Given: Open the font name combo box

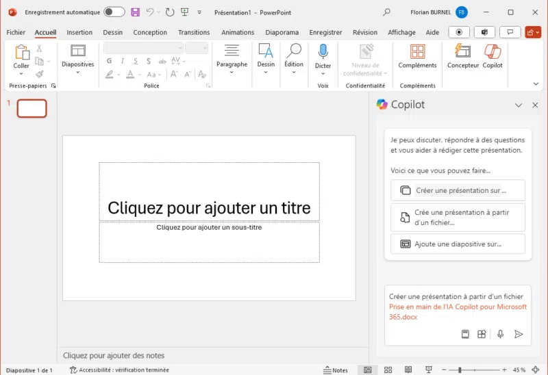Looking at the screenshot, I should point(144,48).
